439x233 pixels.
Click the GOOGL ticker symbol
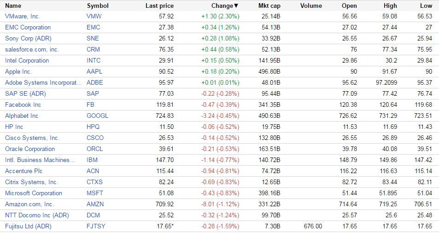tap(97, 116)
